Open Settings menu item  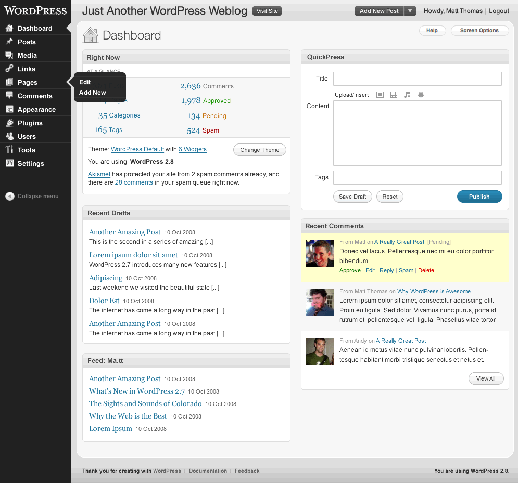click(31, 164)
